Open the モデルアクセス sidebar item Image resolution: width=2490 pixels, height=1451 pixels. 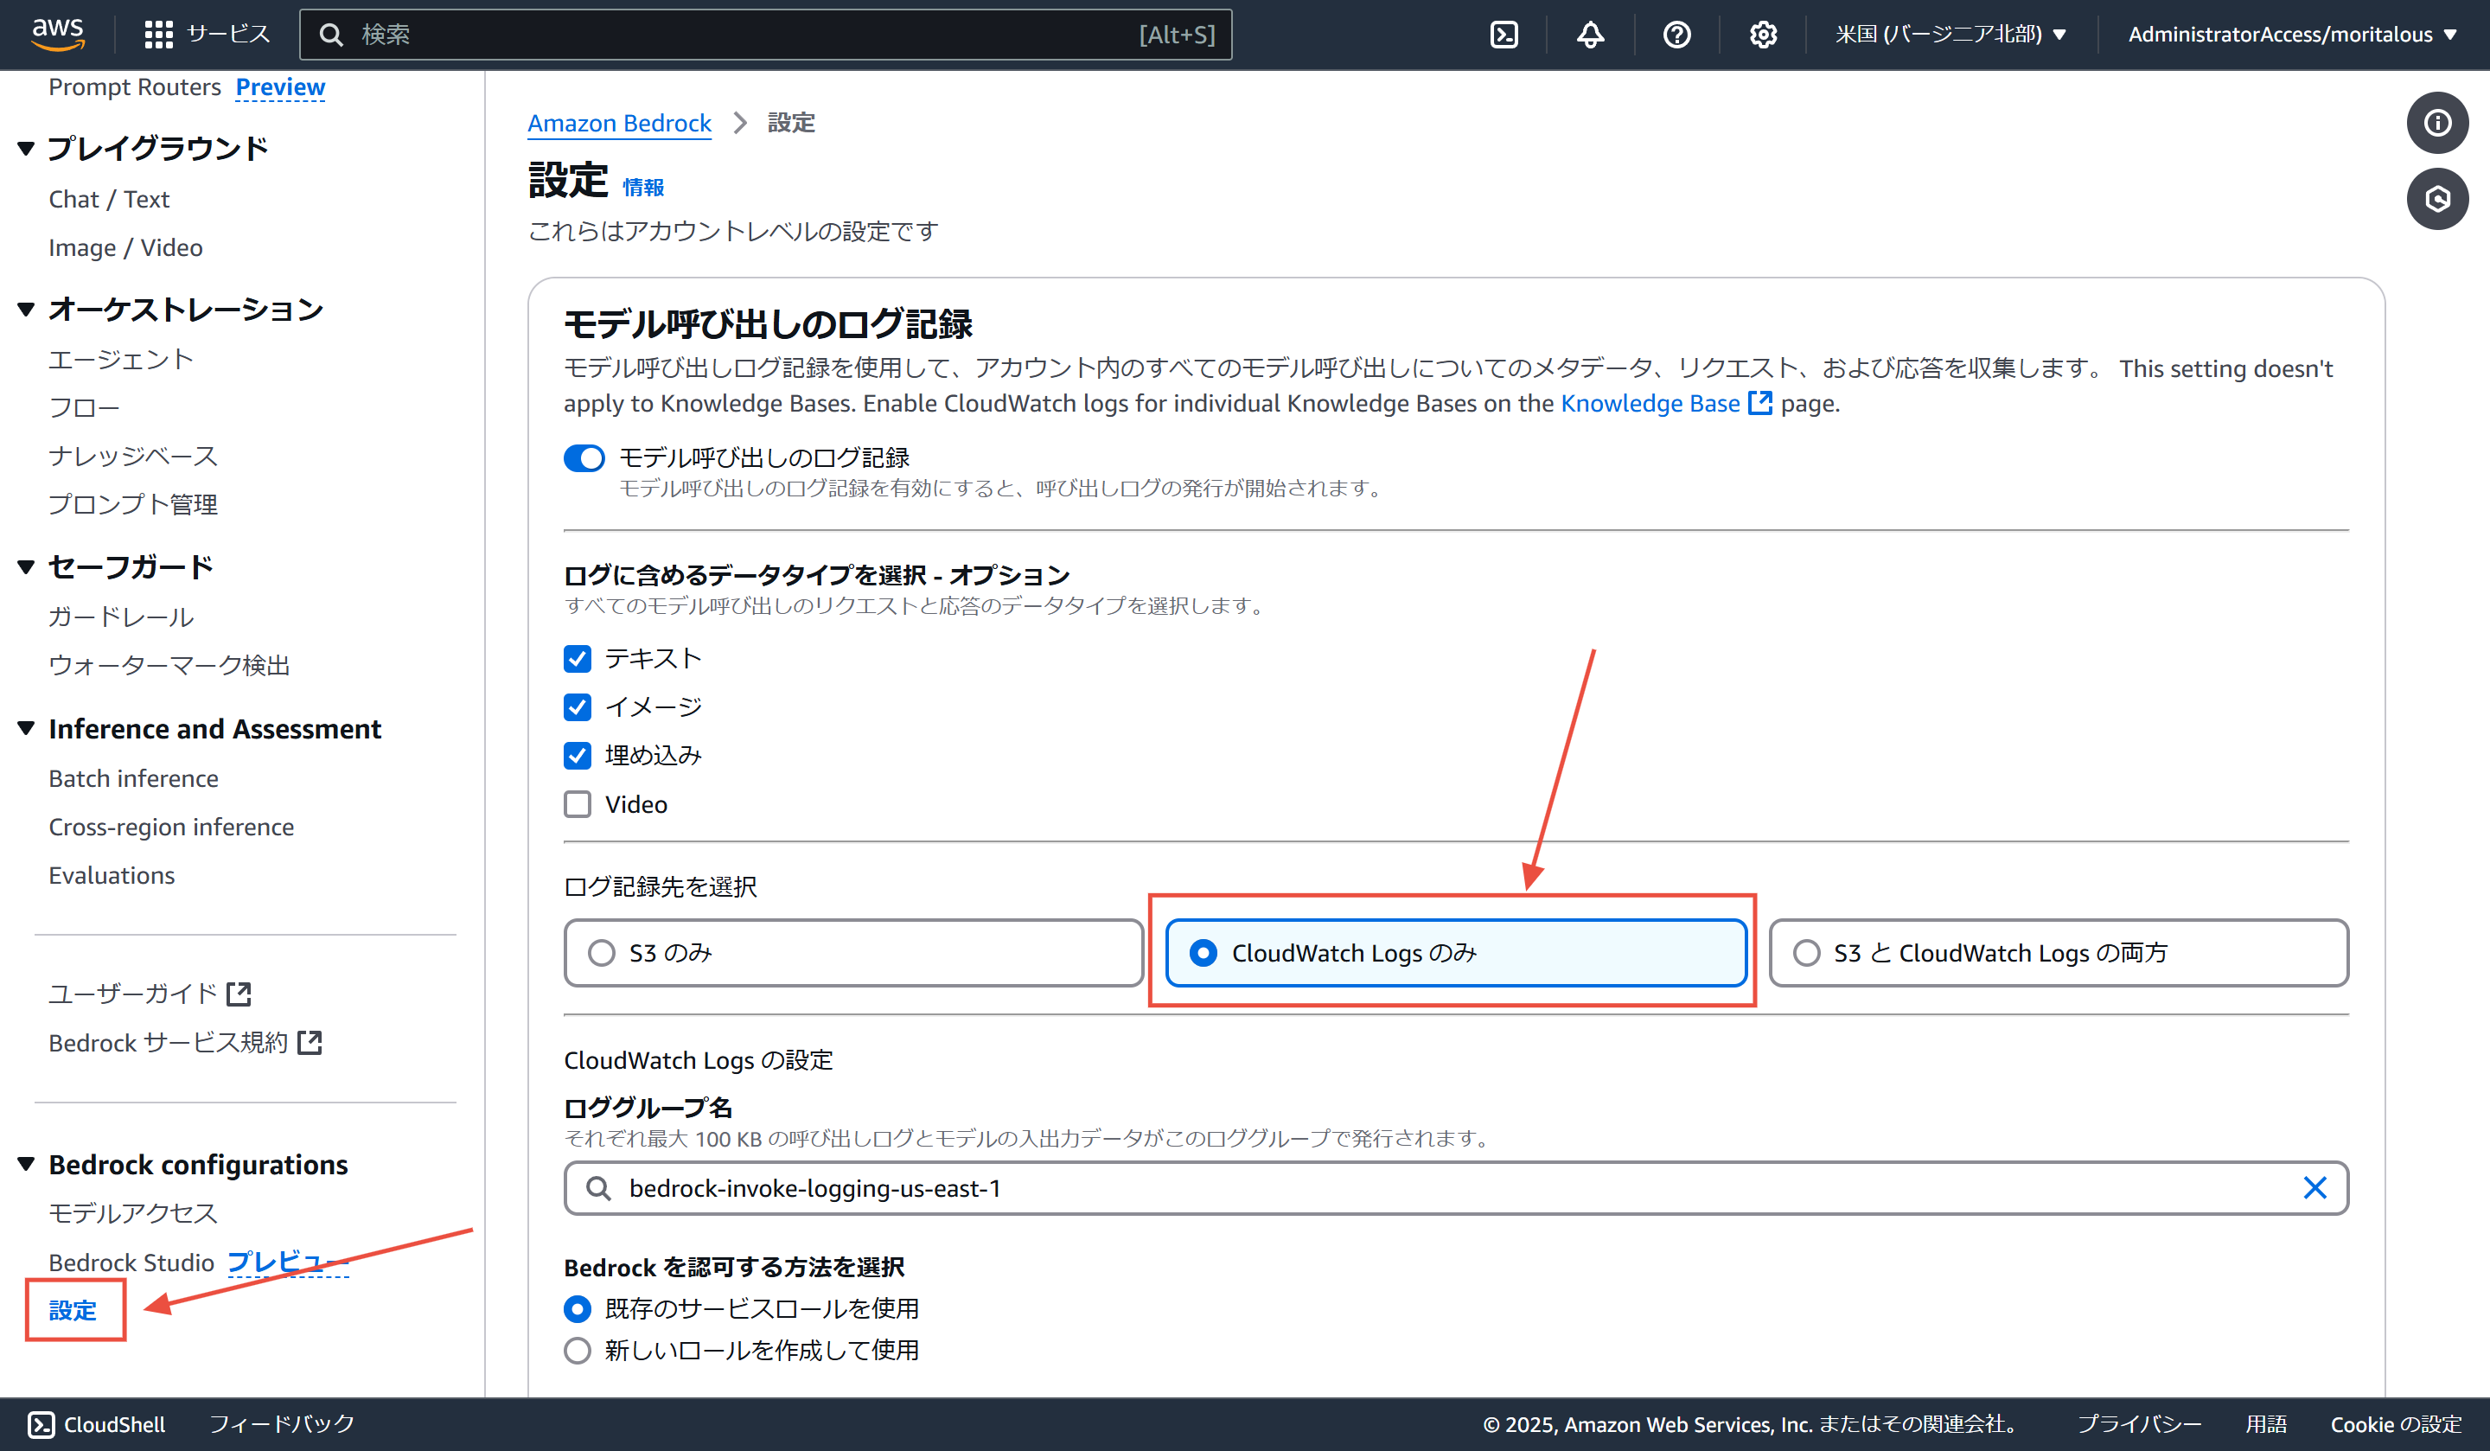(x=132, y=1213)
